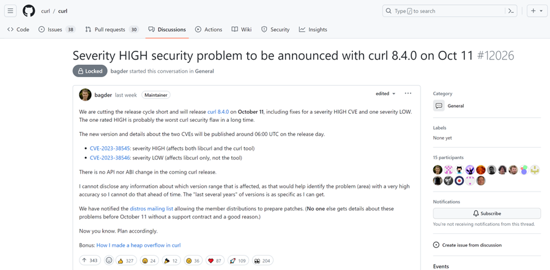The height and width of the screenshot is (270, 550).
Task: Open the comment three-dot options menu
Action: [x=408, y=94]
